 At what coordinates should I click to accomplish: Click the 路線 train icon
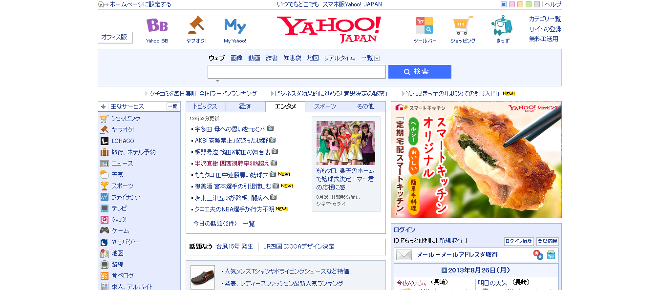pyautogui.click(x=104, y=265)
